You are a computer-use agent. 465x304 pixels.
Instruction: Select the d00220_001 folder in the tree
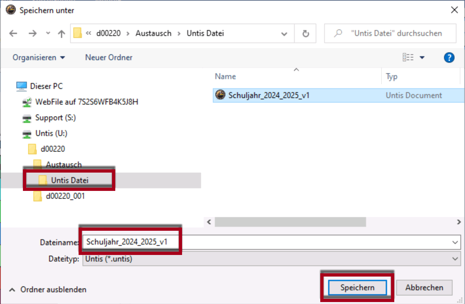pyautogui.click(x=65, y=196)
